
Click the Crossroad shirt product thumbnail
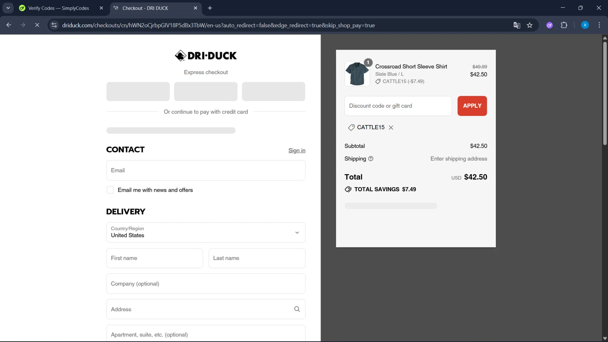357,74
